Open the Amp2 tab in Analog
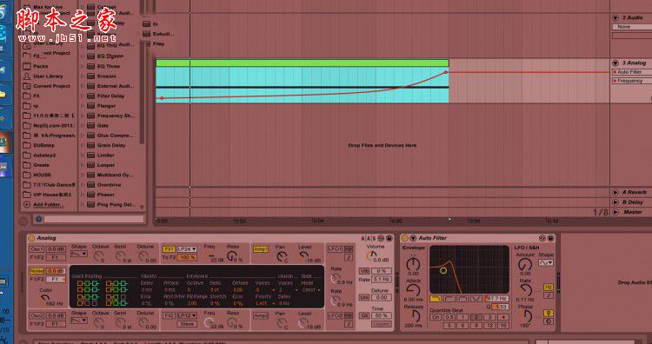This screenshot has width=652, height=344. coord(261,315)
